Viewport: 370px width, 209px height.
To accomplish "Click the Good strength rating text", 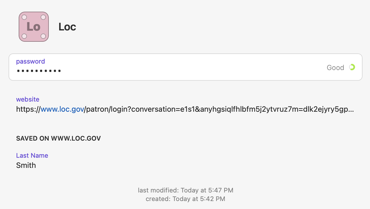I will (x=335, y=68).
